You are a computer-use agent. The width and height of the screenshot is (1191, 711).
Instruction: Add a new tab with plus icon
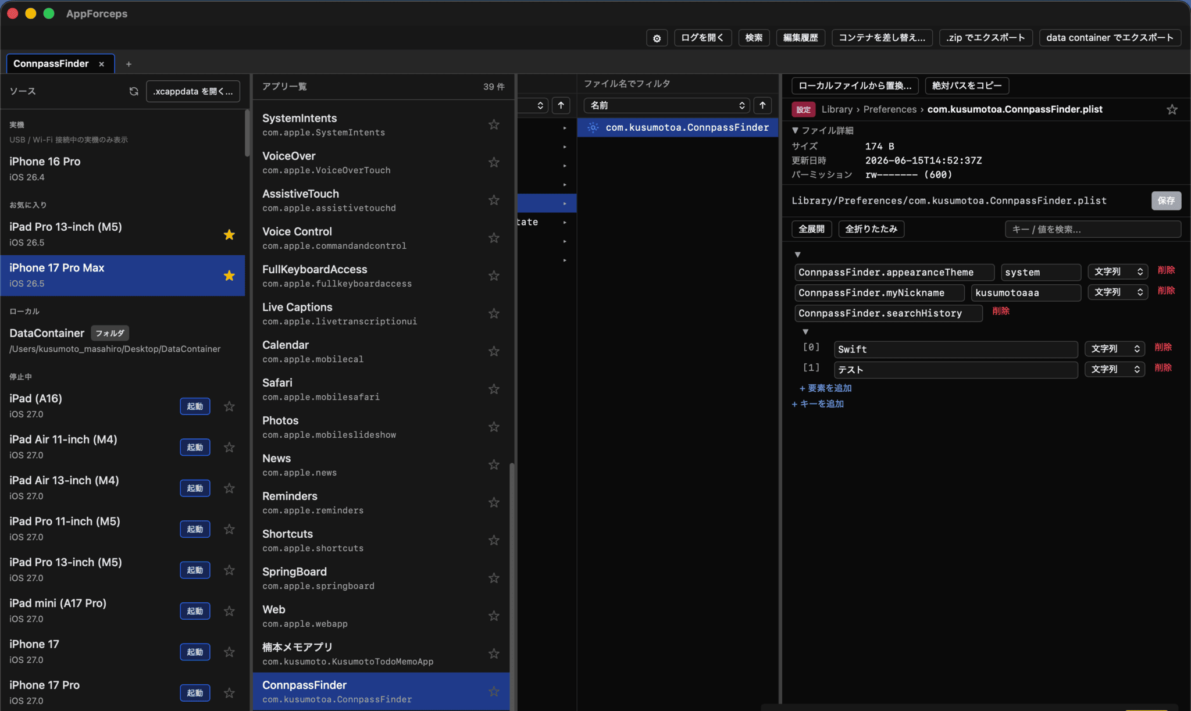coord(129,64)
